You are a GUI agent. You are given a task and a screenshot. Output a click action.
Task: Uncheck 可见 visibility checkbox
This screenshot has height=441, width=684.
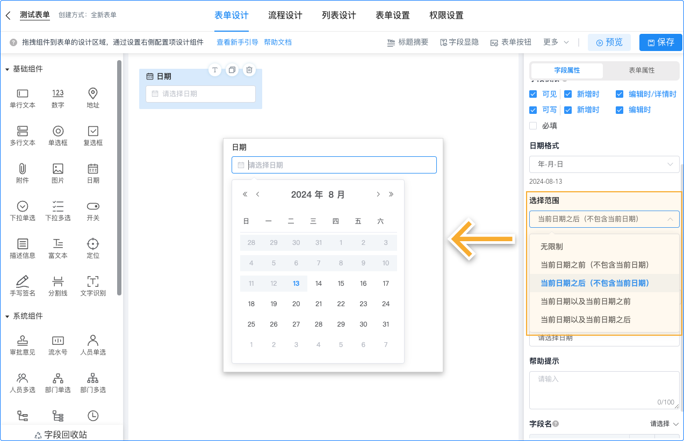532,94
